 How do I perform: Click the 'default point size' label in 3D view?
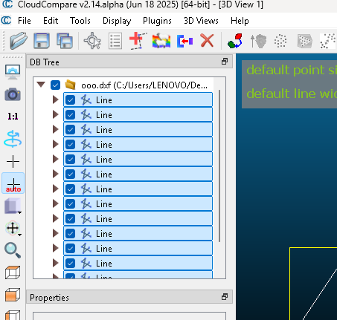pyautogui.click(x=292, y=71)
